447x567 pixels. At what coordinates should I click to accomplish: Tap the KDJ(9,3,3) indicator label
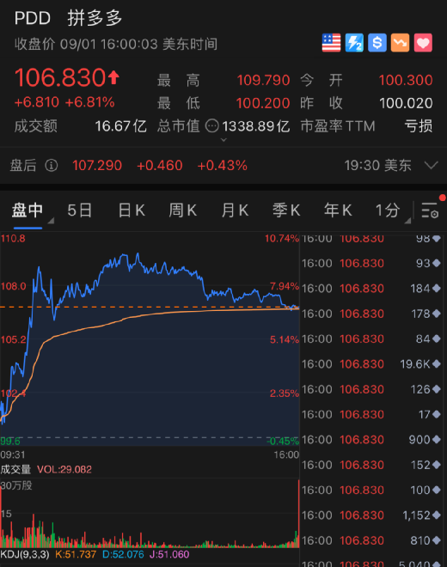[25, 554]
